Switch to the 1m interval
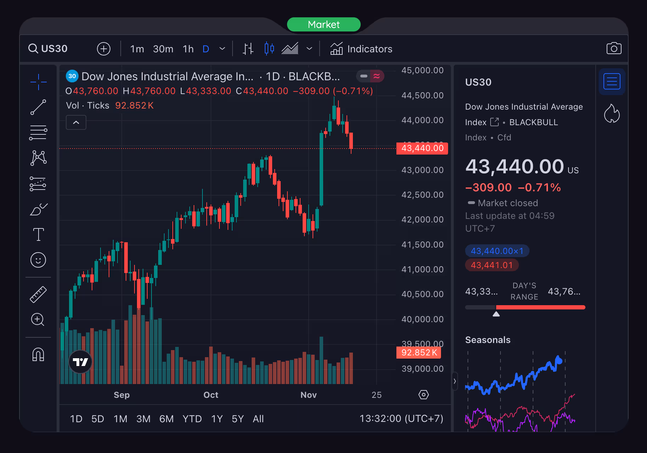Image resolution: width=647 pixels, height=453 pixels. coord(137,49)
